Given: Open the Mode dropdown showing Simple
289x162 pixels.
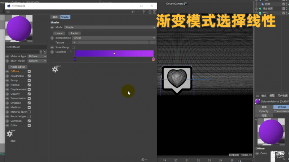Looking at the screenshot, I should pyautogui.click(x=110, y=27).
